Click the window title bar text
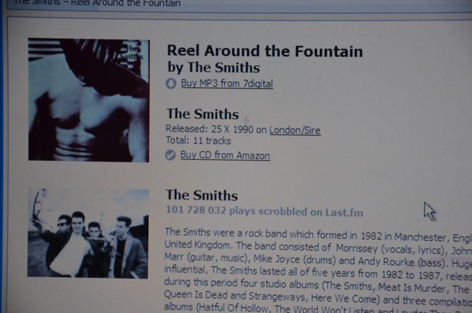 [97, 3]
